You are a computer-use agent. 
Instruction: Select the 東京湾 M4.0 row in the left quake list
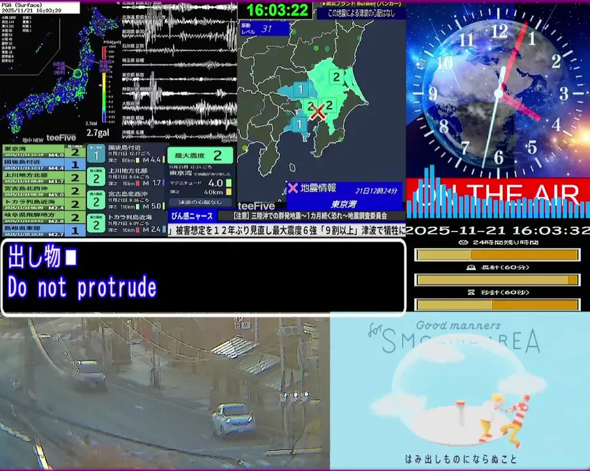tap(44, 152)
